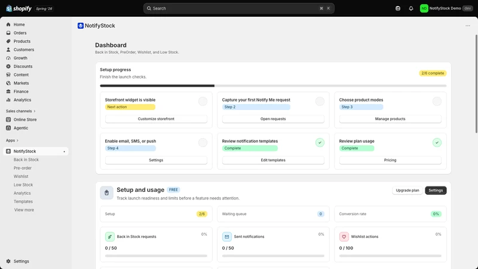478x269 pixels.
Task: Open the Back in Stock submenu item
Action: (x=26, y=160)
